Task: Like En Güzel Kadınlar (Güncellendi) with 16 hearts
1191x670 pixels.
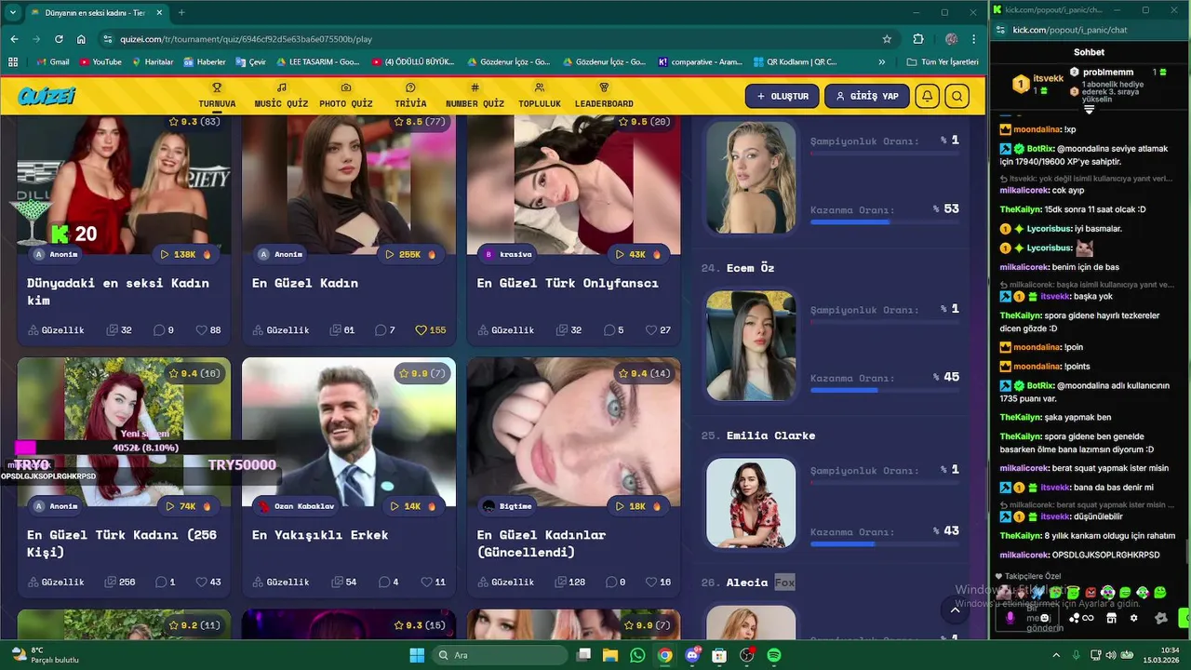Action: point(658,583)
